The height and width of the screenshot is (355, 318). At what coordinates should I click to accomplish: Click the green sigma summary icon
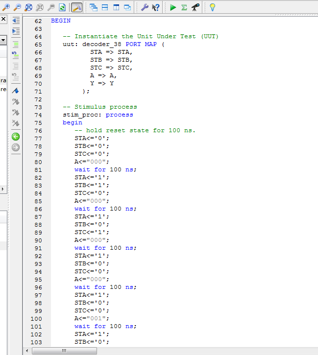(x=184, y=7)
